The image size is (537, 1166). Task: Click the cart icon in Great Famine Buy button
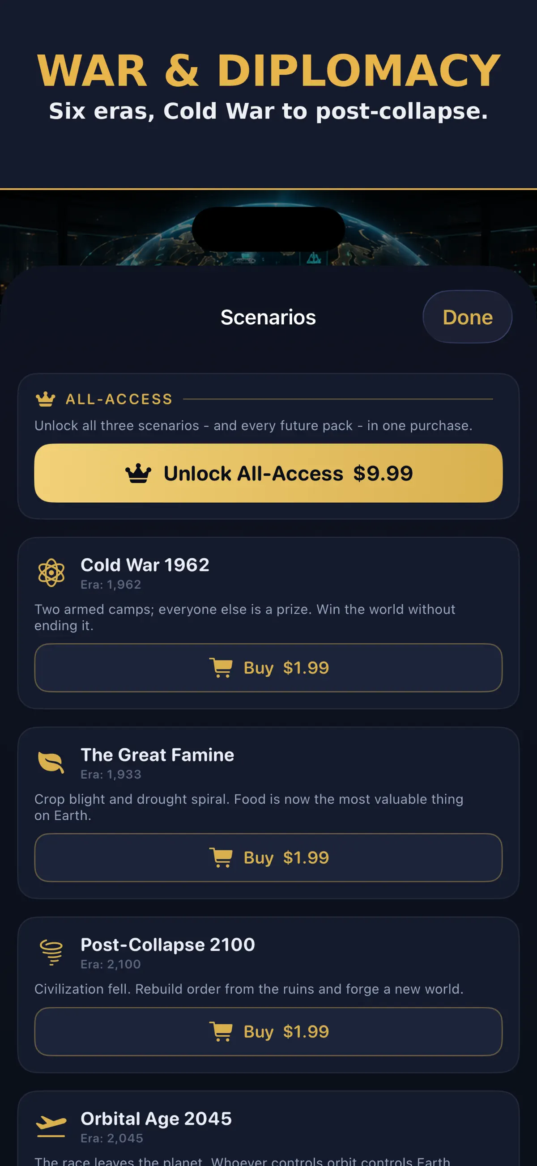(x=221, y=857)
